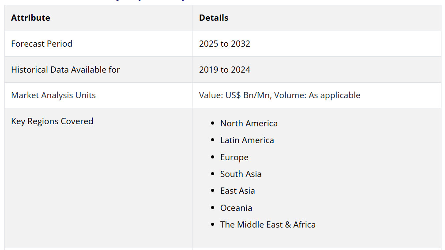Click the bullet next to East Asia
This screenshot has height=250, width=445.
213,191
